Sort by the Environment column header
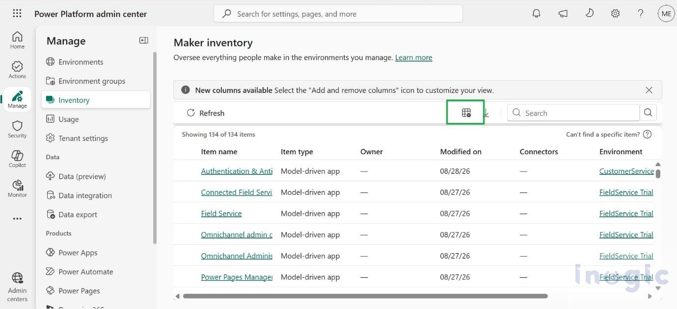 tap(621, 152)
